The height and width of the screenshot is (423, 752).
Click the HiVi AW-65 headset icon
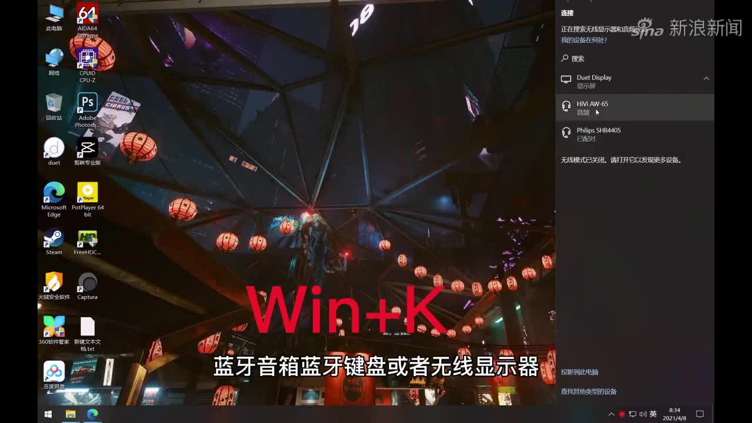[566, 106]
